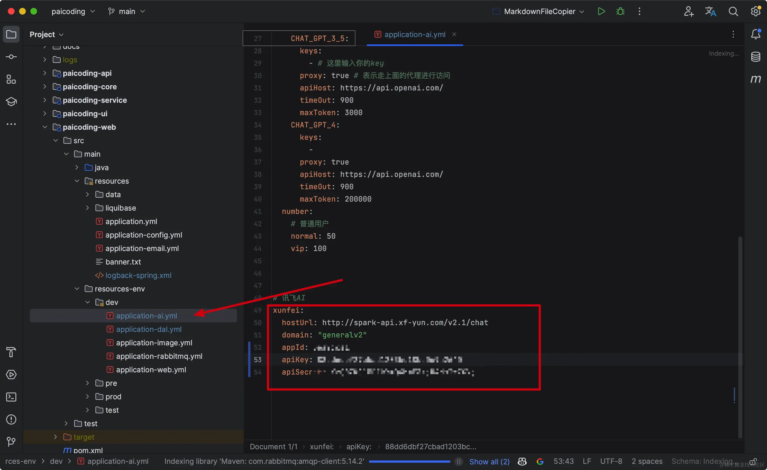Click the Show all (2) link
Viewport: 767px width, 470px height.
(489, 461)
